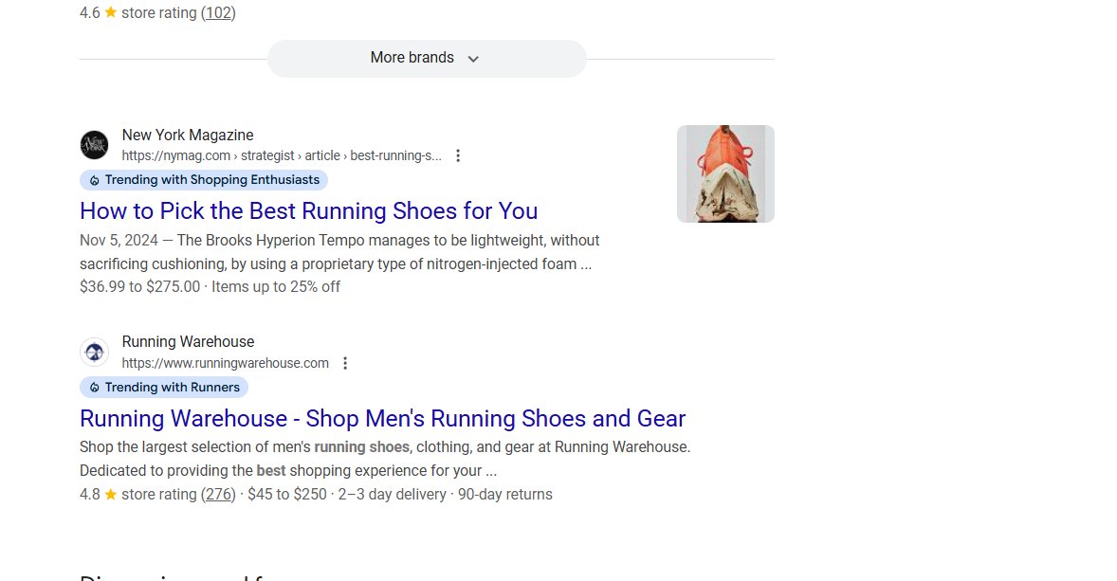Click the Trending with Shopping Enthusiasts badge
The width and height of the screenshot is (1117, 581).
[204, 180]
